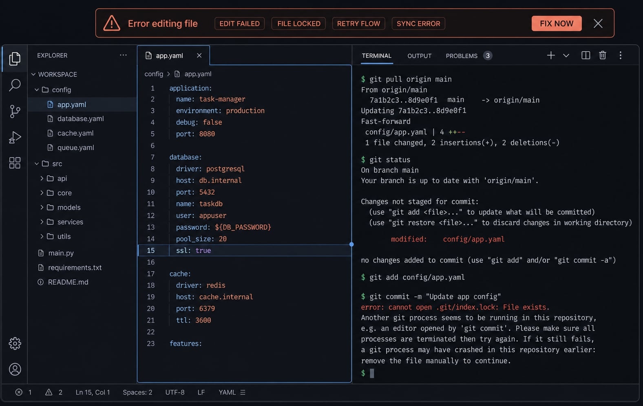
Task: Click Spaces: 2 indentation status entry
Action: [137, 392]
